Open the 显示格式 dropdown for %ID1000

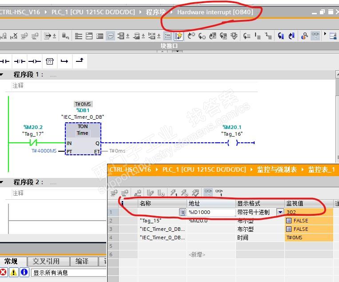coord(280,212)
